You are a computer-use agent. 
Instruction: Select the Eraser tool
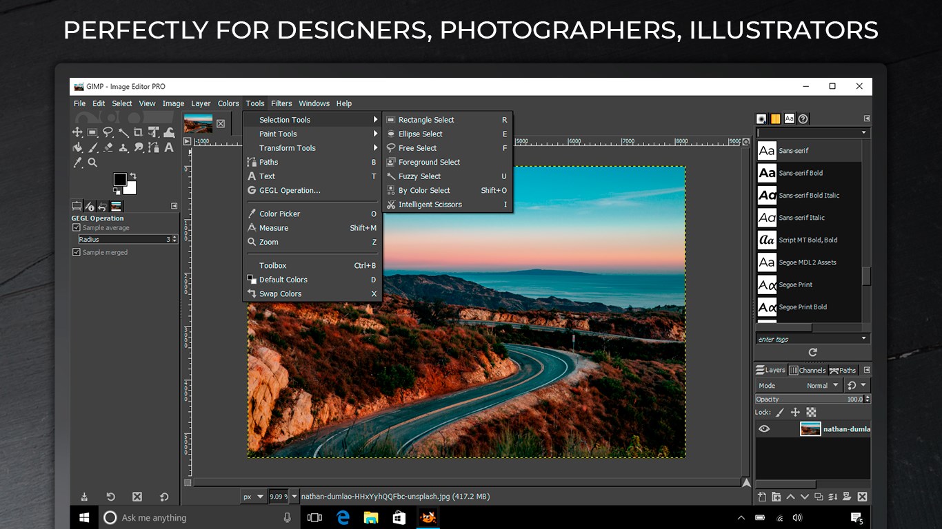click(x=108, y=147)
